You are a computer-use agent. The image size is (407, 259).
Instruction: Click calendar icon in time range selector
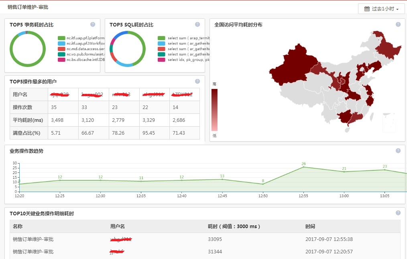pos(367,9)
